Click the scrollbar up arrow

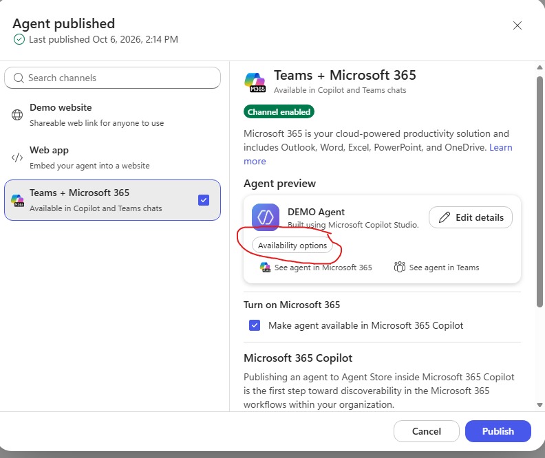tap(539, 67)
